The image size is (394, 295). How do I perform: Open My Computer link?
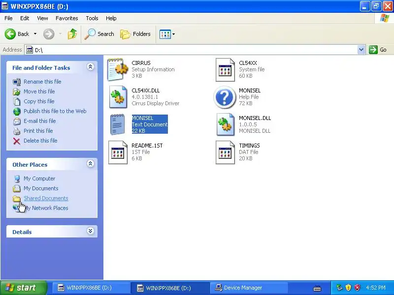point(39,178)
